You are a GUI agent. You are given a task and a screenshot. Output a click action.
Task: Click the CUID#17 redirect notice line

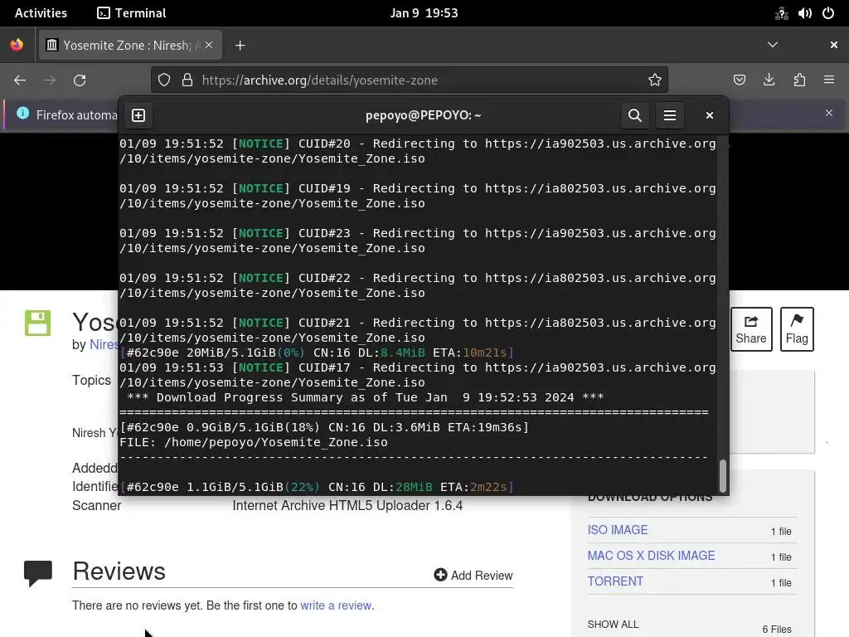tap(418, 375)
